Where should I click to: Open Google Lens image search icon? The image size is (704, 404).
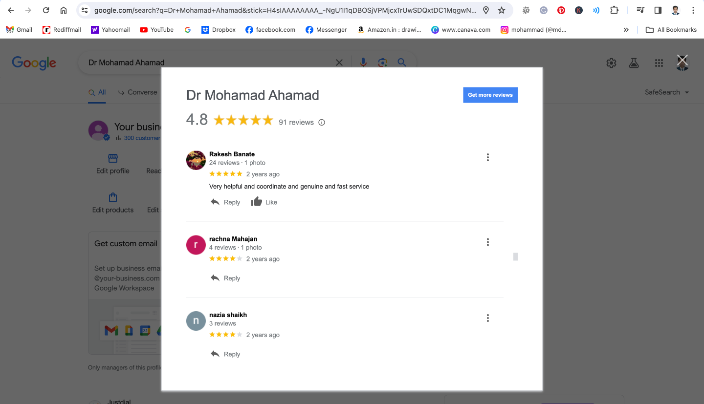pyautogui.click(x=382, y=62)
